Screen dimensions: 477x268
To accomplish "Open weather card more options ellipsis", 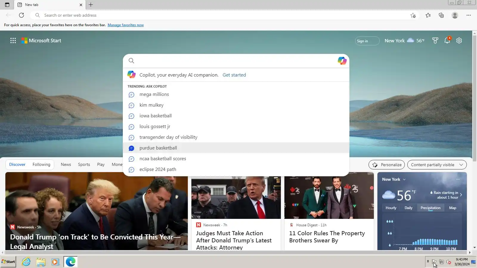I will pos(458,179).
